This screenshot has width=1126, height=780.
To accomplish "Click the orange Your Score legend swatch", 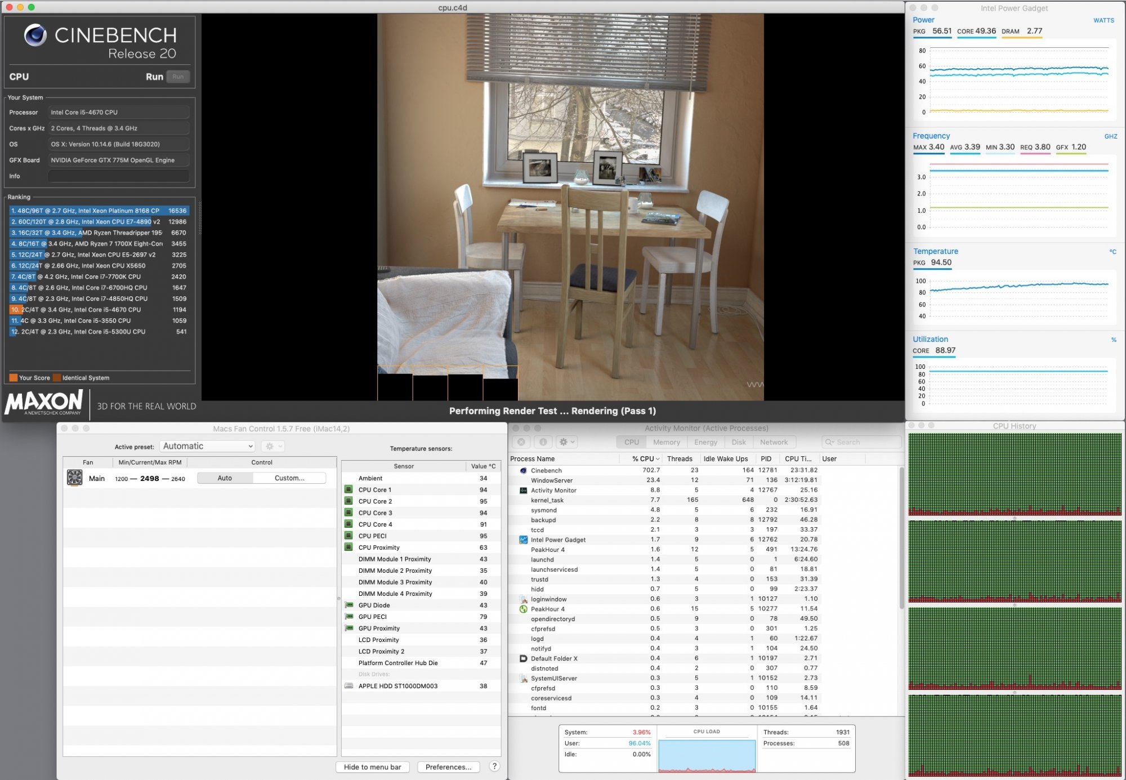I will (13, 377).
